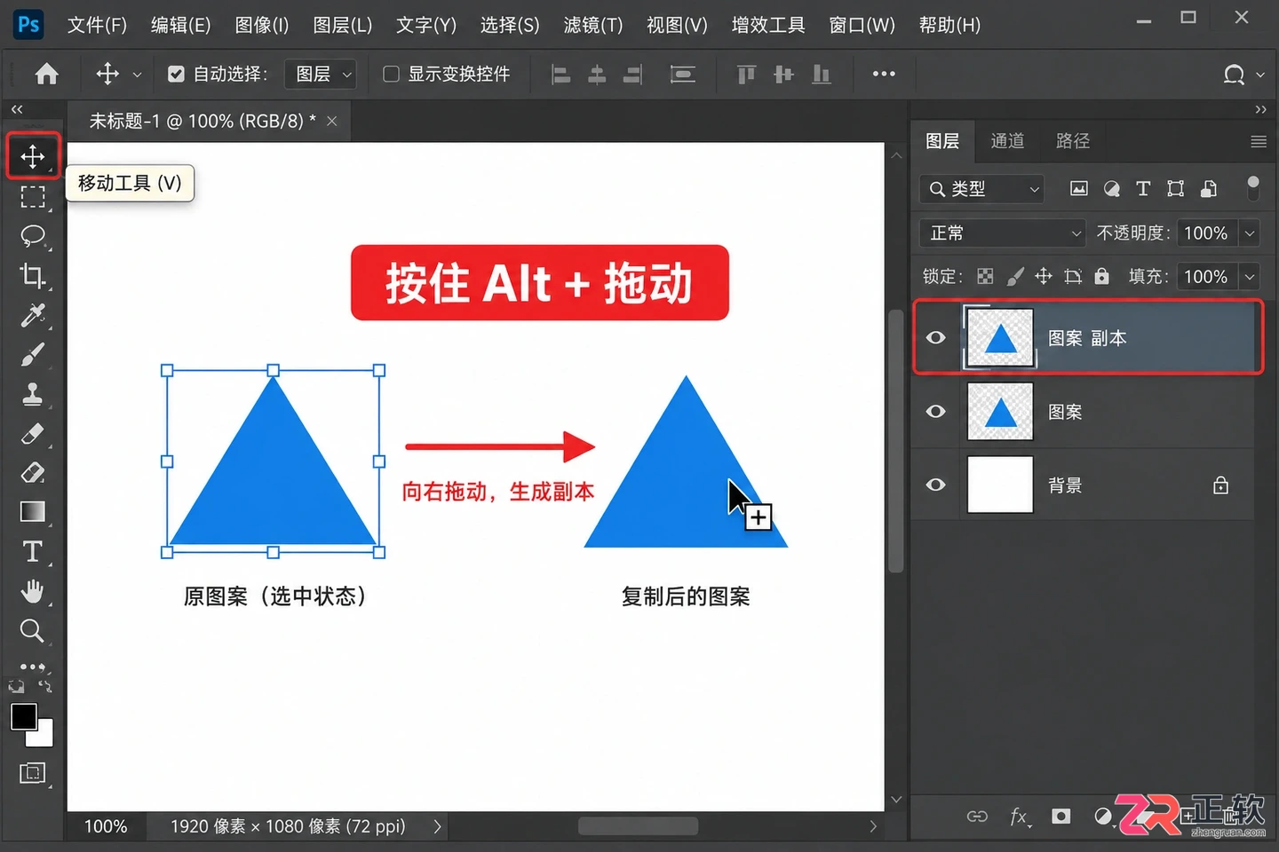The width and height of the screenshot is (1279, 852).
Task: Open the auto-select 图层 dropdown
Action: (321, 75)
